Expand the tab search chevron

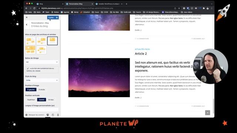click(x=212, y=4)
